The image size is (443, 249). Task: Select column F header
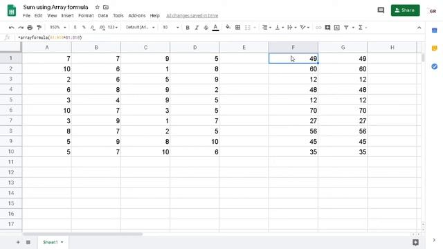click(293, 48)
